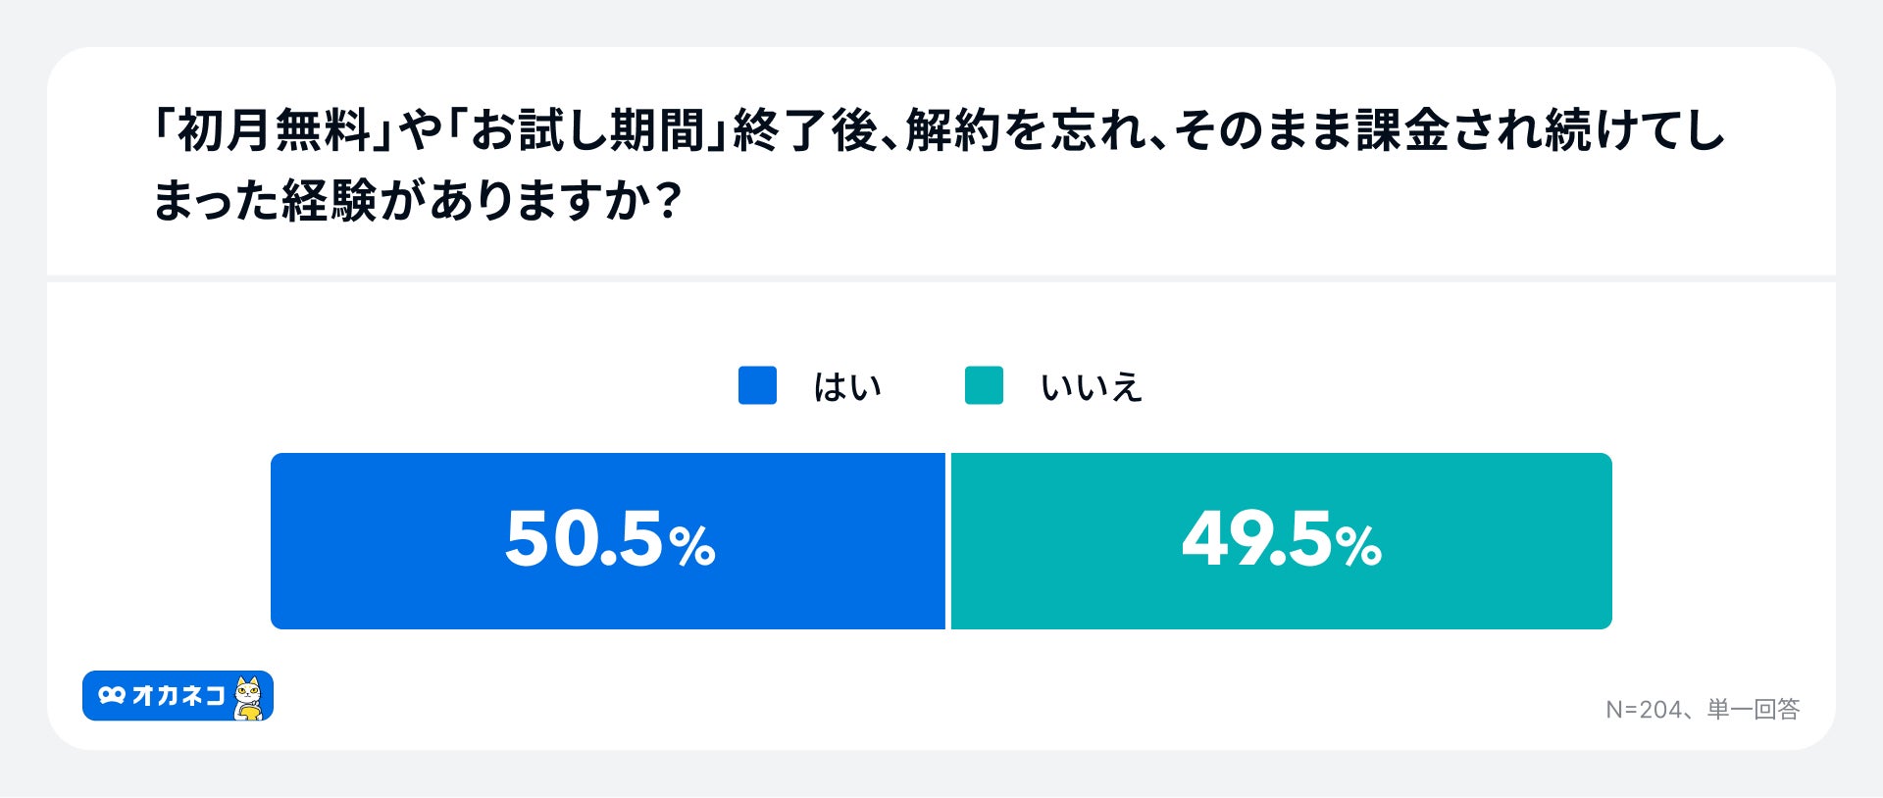
Task: Click the glasses-shaped logo mark beside オカネコ
Action: pos(112,696)
